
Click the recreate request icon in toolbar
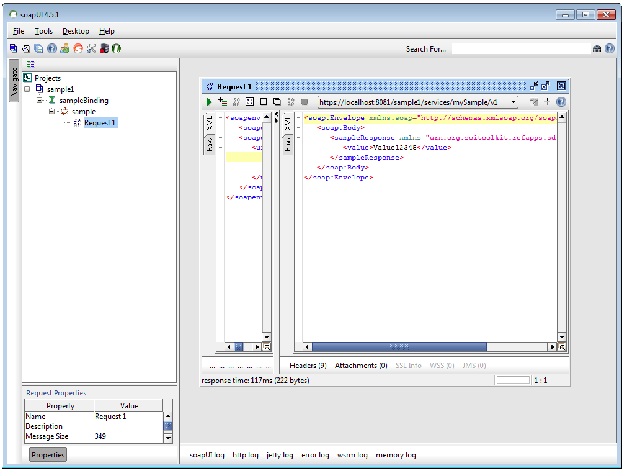(249, 102)
